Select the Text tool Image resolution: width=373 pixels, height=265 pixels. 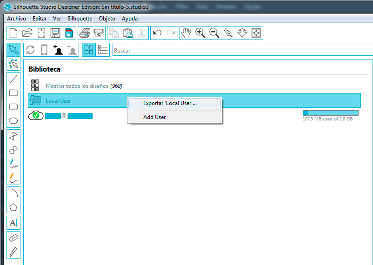(13, 223)
